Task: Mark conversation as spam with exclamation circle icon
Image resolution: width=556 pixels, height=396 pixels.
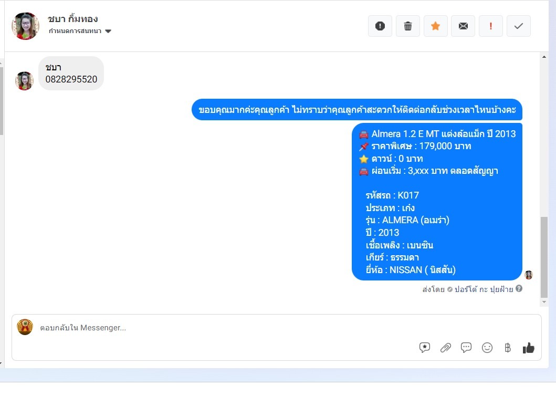Action: [380, 26]
